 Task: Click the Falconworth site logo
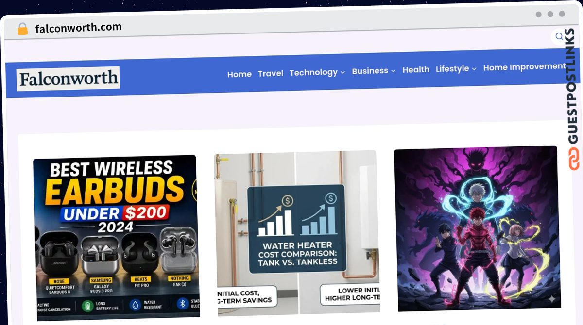click(69, 79)
